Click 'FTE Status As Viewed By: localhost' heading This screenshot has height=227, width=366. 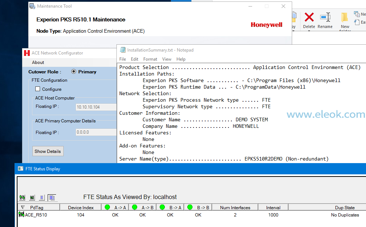(x=130, y=197)
